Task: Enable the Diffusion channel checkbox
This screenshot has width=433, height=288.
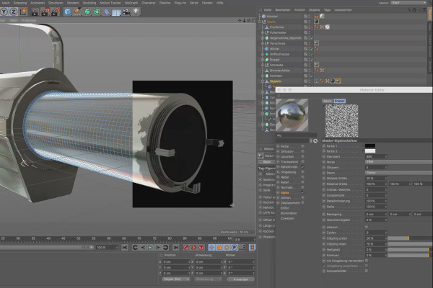Action: click(x=303, y=151)
